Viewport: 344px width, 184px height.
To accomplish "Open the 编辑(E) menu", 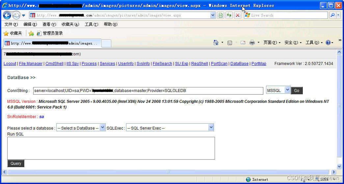I will pyautogui.click(x=30, y=24).
